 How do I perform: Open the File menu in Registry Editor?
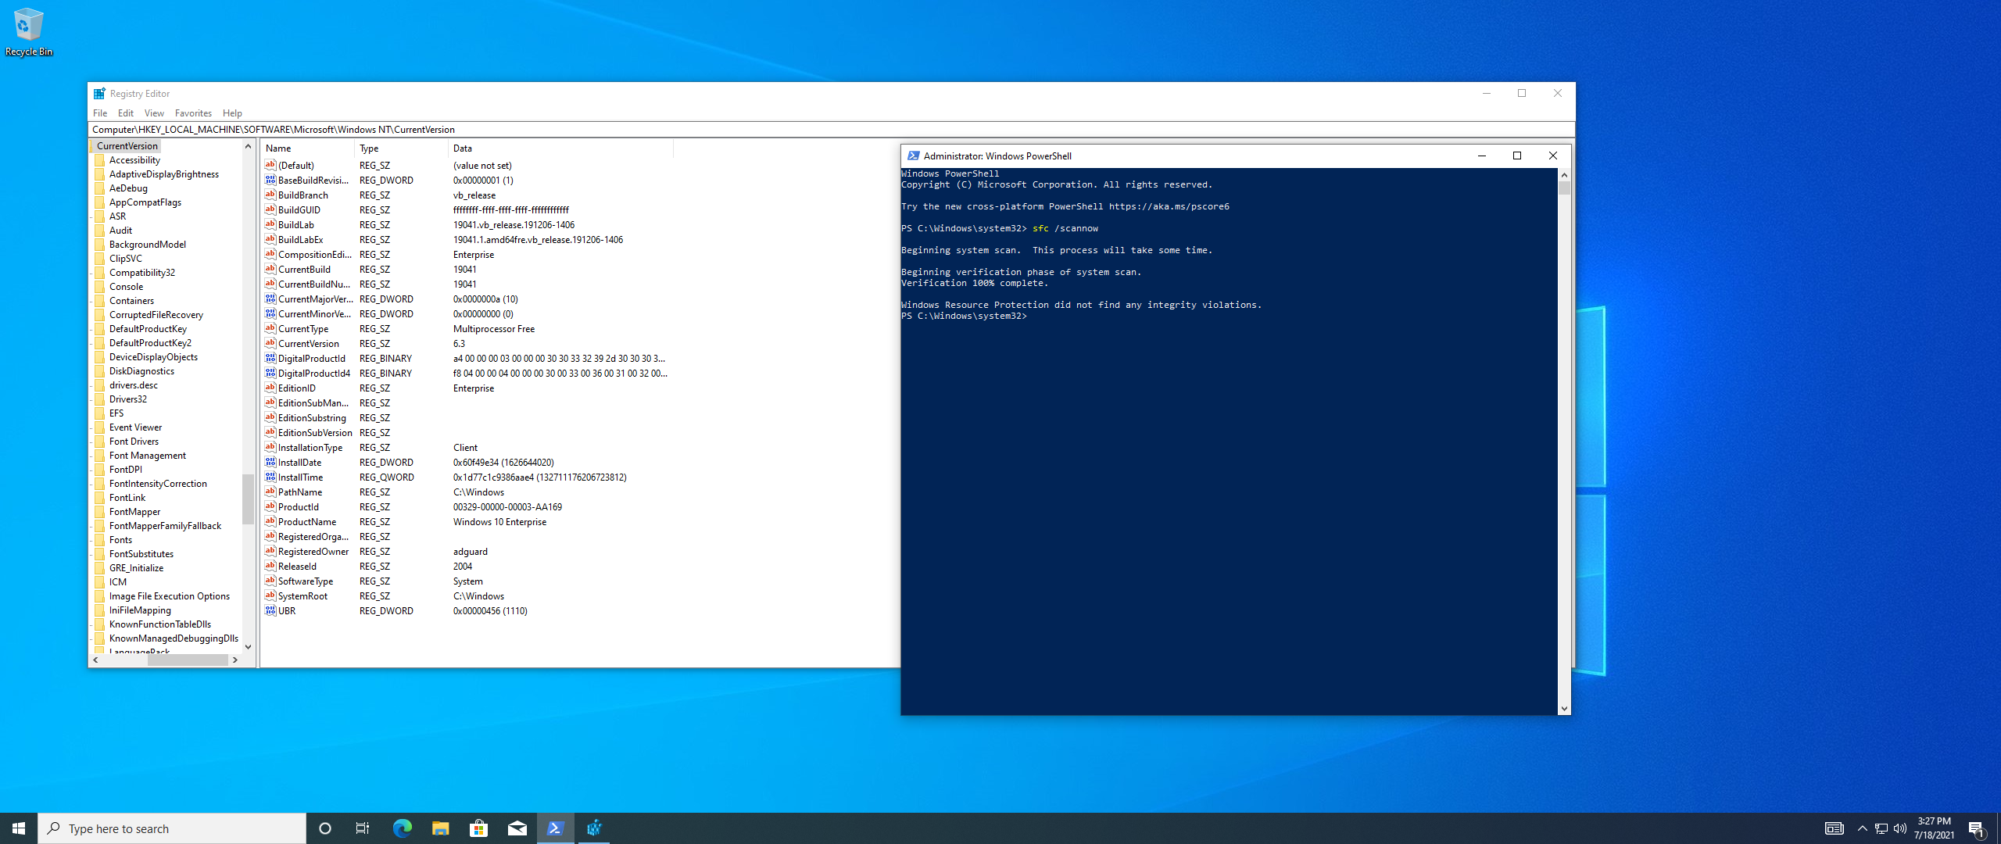(100, 113)
